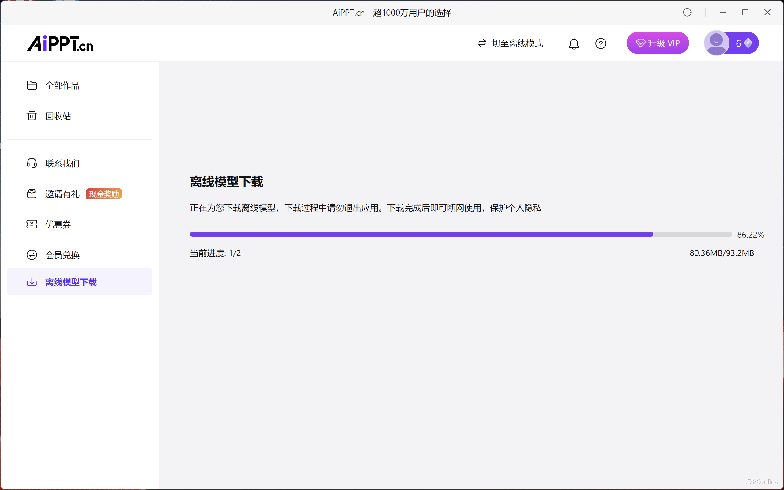
Task: Open the 邀请有礼 menu item
Action: [62, 194]
